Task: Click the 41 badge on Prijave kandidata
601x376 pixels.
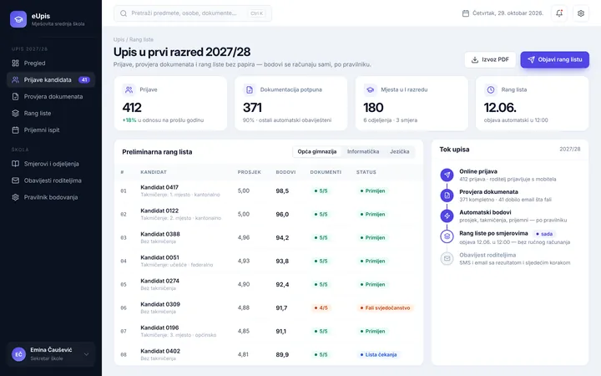Action: pos(84,80)
